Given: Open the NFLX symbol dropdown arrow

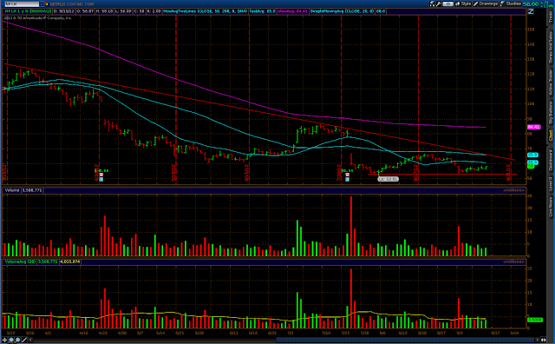Looking at the screenshot, I should click(42, 3).
